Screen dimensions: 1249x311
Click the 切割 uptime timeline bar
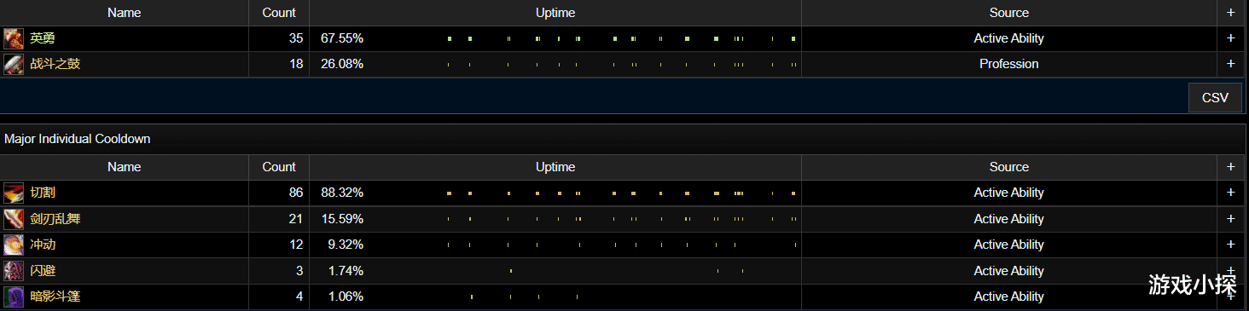click(622, 193)
